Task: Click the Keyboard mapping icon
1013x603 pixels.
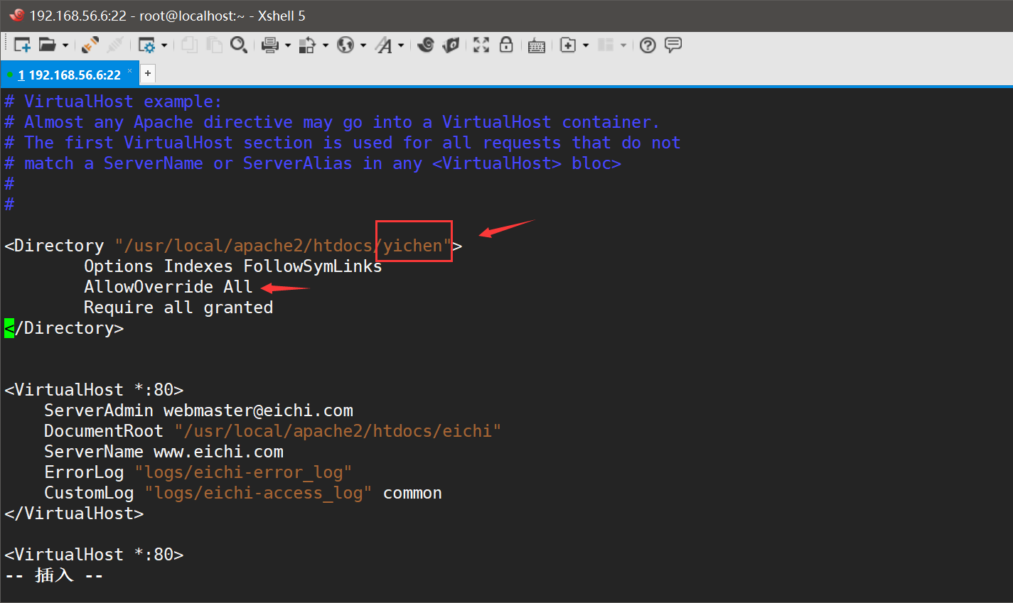Action: [537, 46]
